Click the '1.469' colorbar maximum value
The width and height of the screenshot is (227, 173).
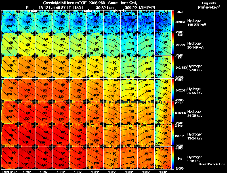click(x=179, y=12)
